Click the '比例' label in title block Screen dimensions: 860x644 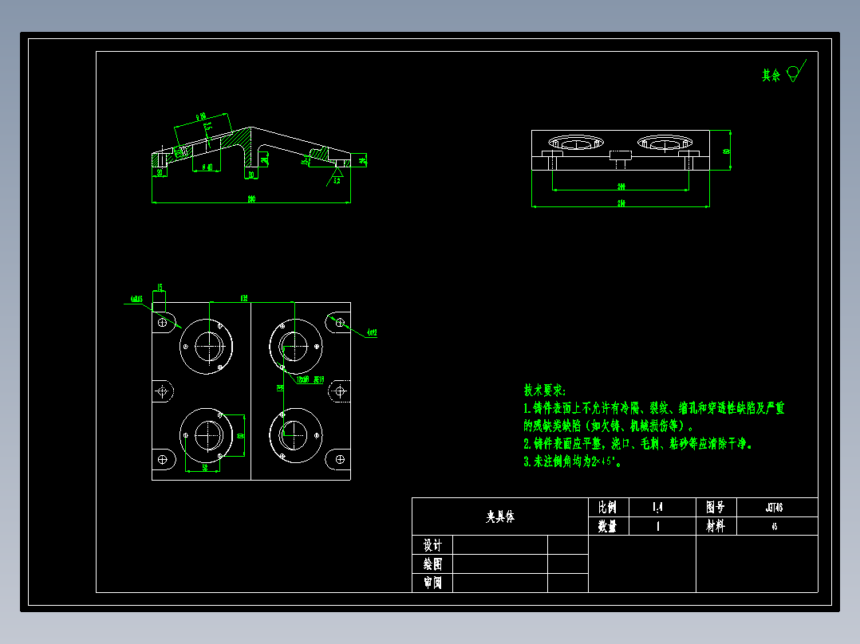coord(608,507)
